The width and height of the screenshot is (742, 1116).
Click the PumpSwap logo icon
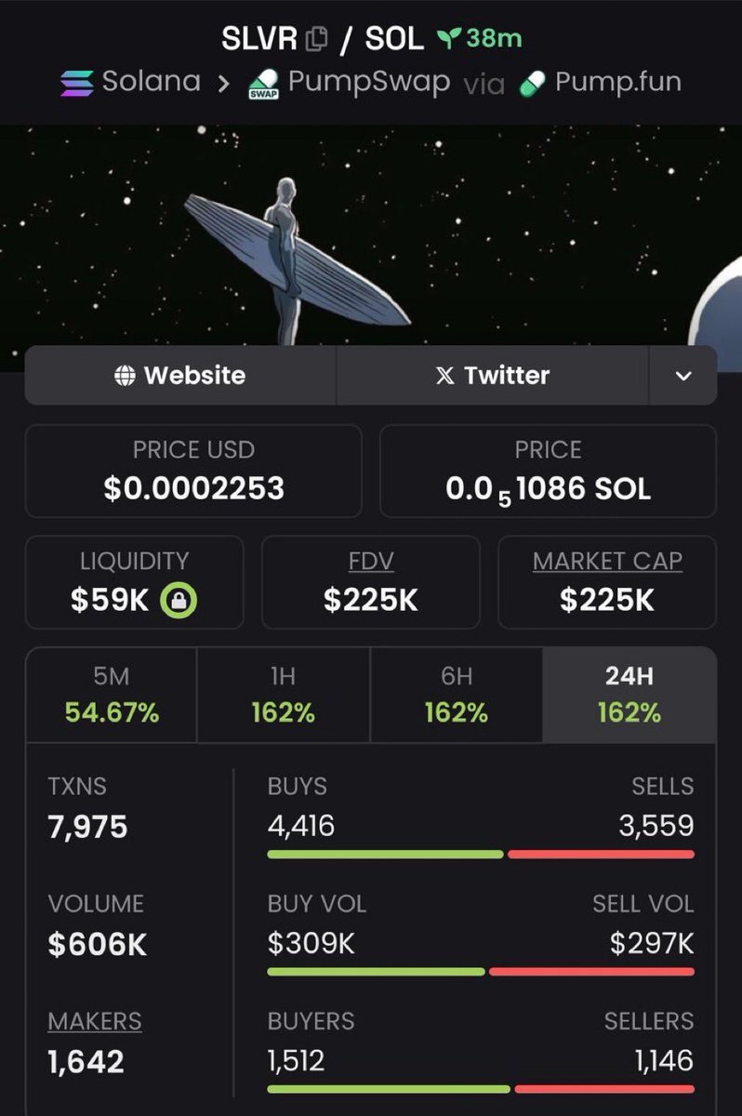pyautogui.click(x=264, y=85)
